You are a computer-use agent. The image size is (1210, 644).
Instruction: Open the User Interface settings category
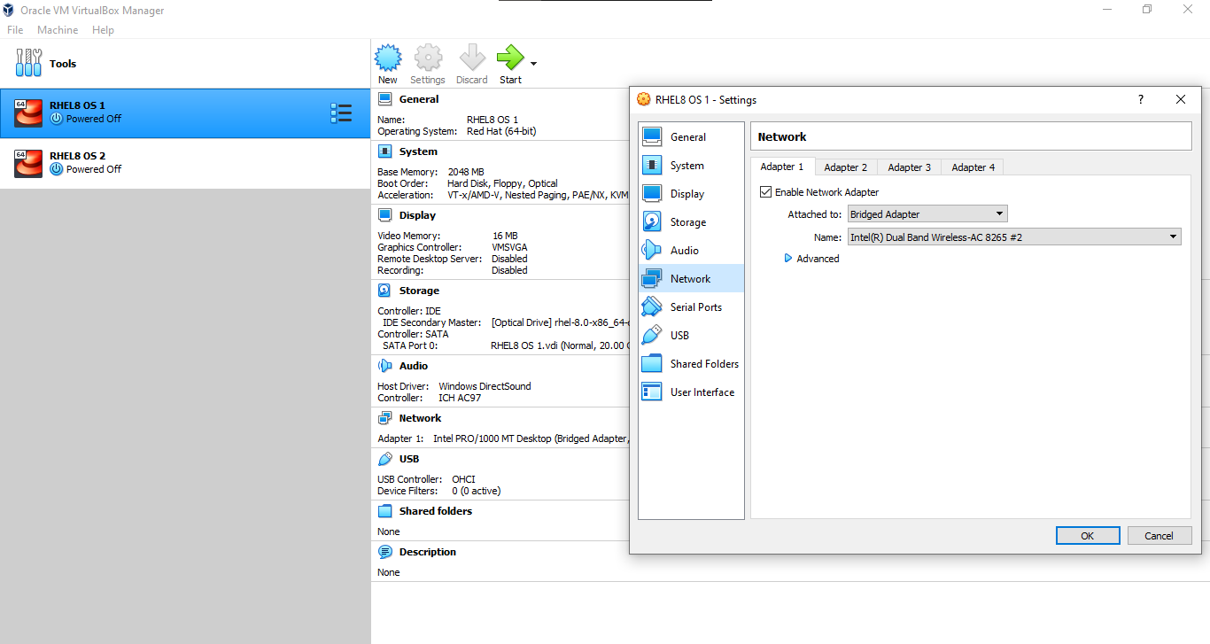[x=691, y=392]
